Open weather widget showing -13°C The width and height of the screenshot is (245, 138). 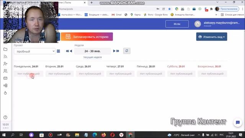181,135
